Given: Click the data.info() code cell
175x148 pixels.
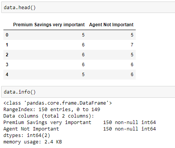Looking at the screenshot, I should pos(88,92).
